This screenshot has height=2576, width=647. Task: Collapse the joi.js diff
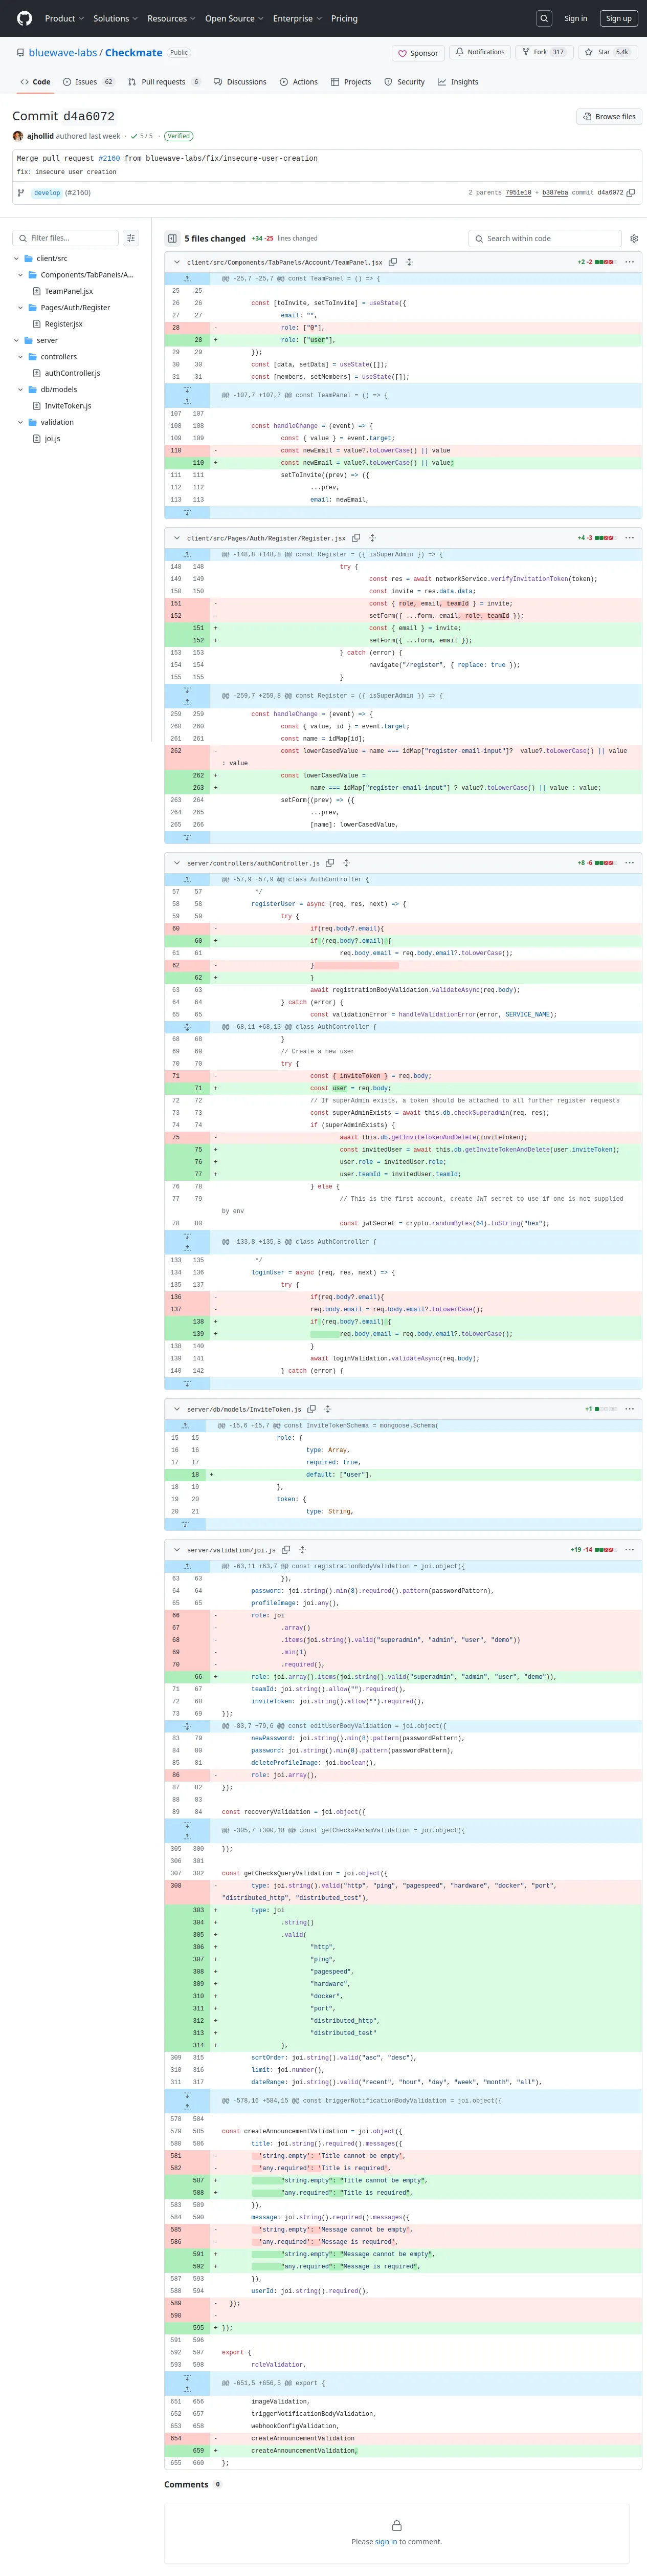177,1550
